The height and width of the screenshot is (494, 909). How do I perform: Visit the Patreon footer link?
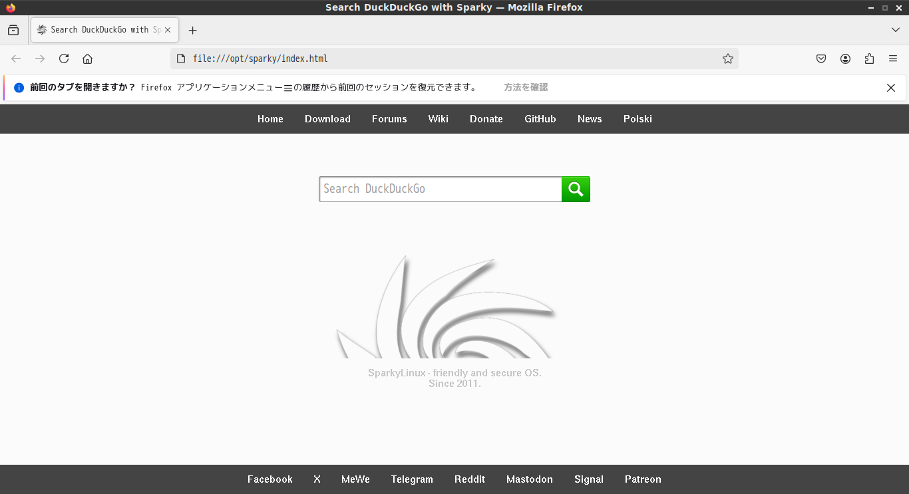(x=643, y=479)
